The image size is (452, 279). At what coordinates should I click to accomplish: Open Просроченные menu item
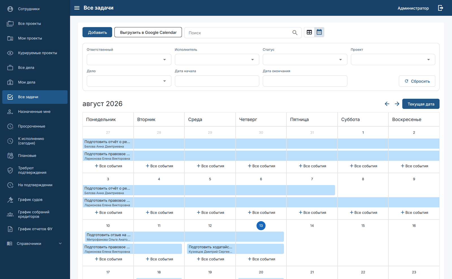pyautogui.click(x=35, y=126)
